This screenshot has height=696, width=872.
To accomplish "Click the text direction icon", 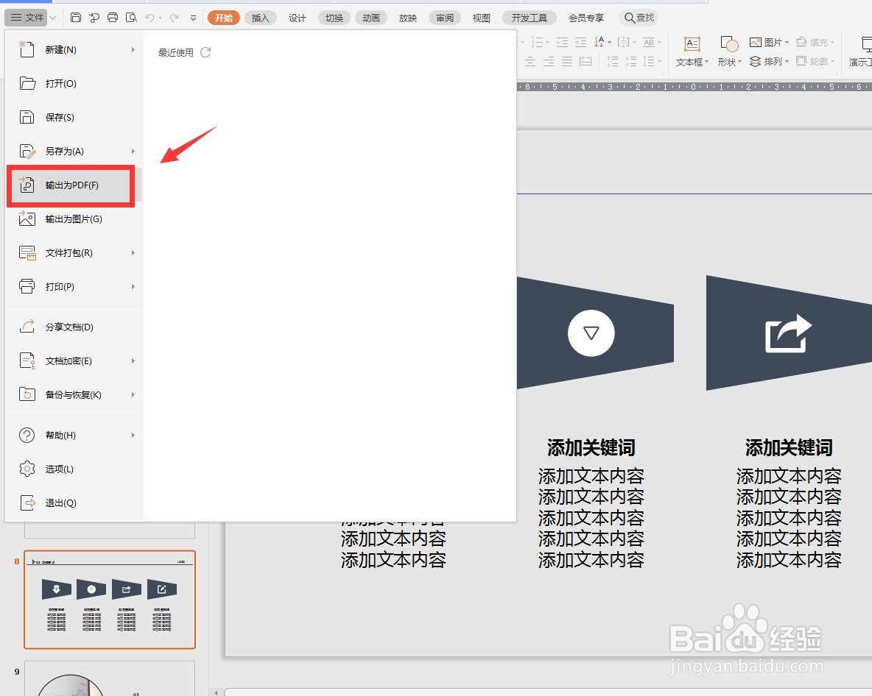I will pyautogui.click(x=599, y=42).
